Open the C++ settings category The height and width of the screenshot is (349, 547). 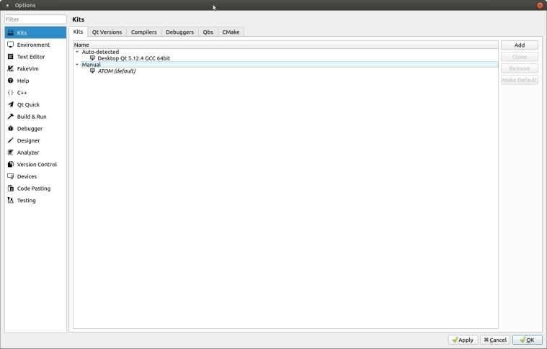click(22, 93)
